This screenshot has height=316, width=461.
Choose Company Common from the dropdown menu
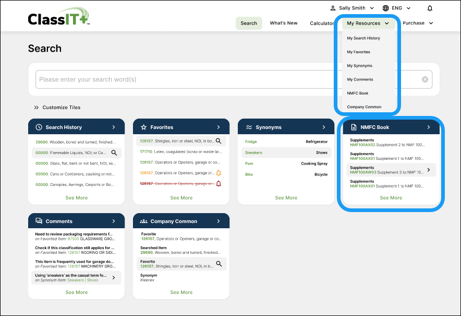coord(364,107)
